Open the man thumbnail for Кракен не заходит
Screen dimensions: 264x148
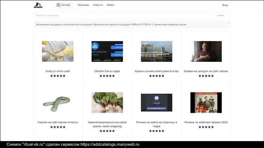click(206, 51)
